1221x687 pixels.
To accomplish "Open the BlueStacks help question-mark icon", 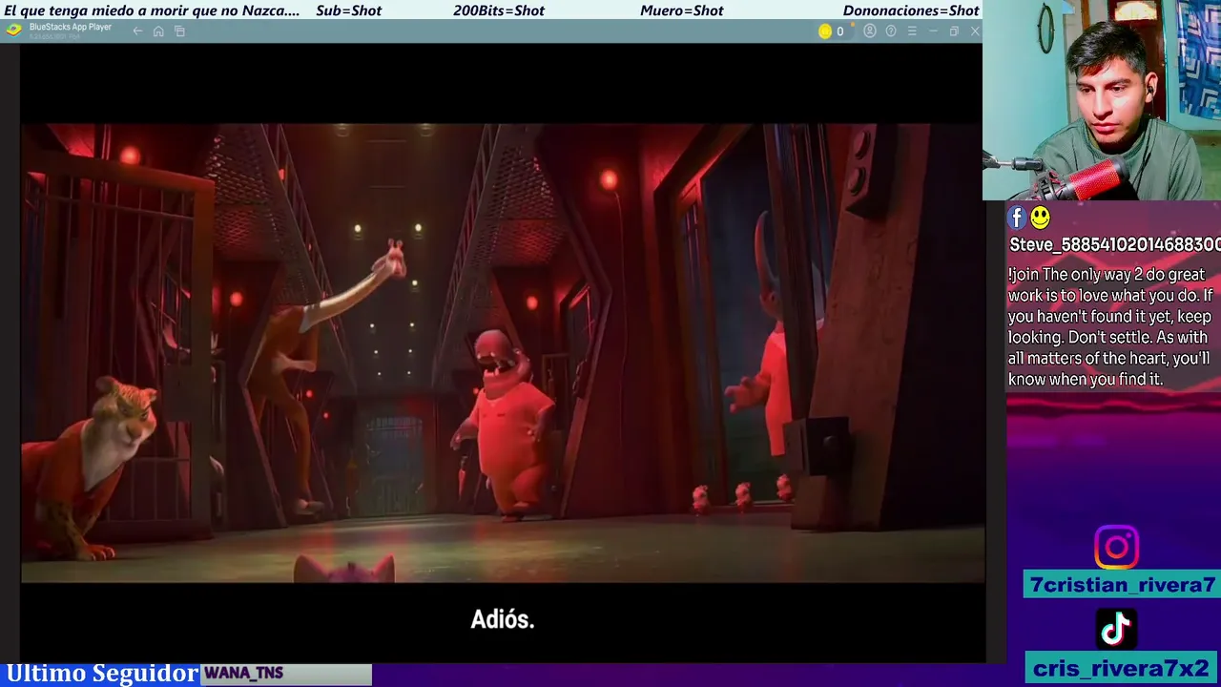I will 891,31.
